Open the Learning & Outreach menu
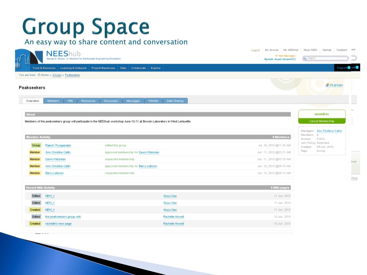The width and height of the screenshot is (367, 275). coord(73,68)
